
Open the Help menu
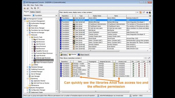coord(41,5)
